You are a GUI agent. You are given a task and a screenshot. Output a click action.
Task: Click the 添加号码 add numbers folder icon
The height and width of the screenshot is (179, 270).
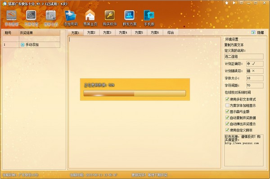point(71,15)
